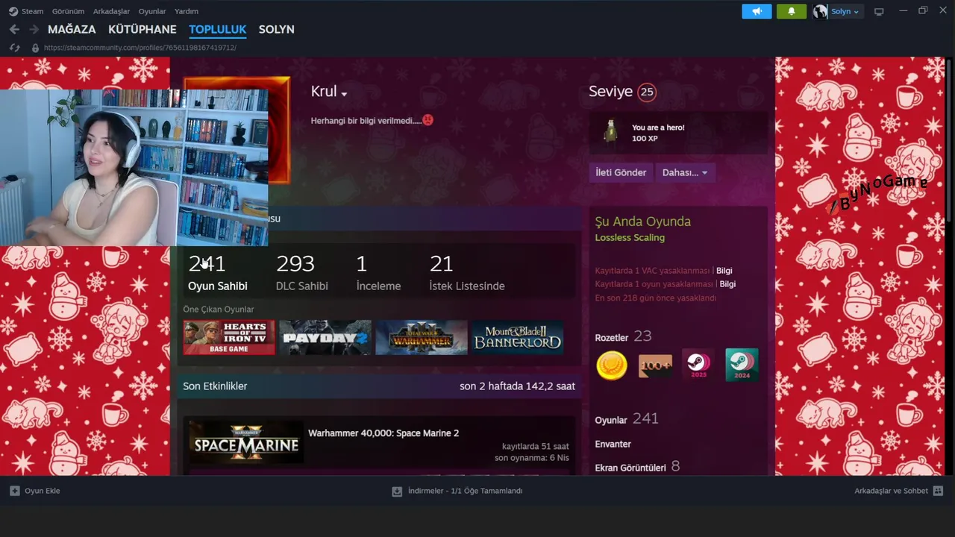Click the padlock icon in URL bar
This screenshot has width=955, height=537.
click(35, 48)
